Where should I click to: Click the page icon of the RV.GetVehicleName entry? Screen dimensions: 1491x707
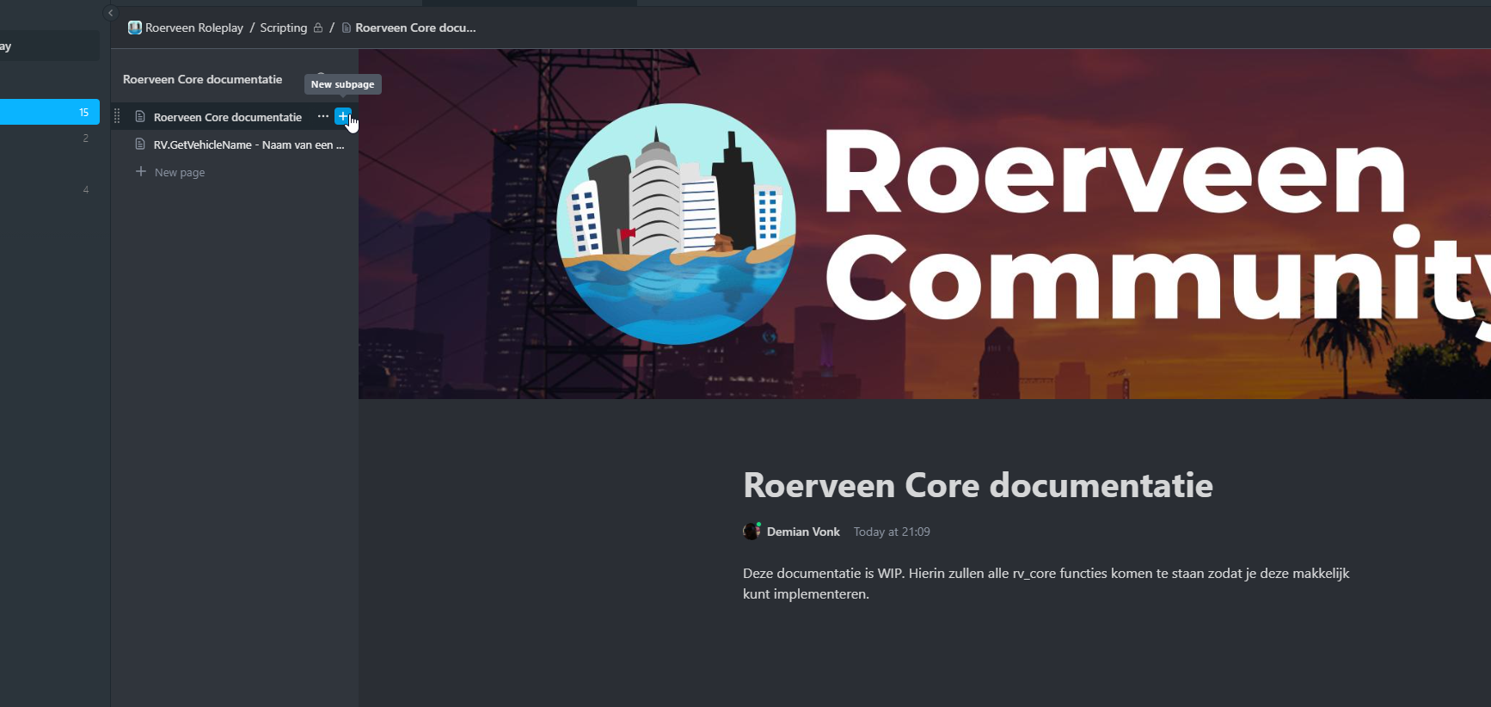tap(140, 144)
